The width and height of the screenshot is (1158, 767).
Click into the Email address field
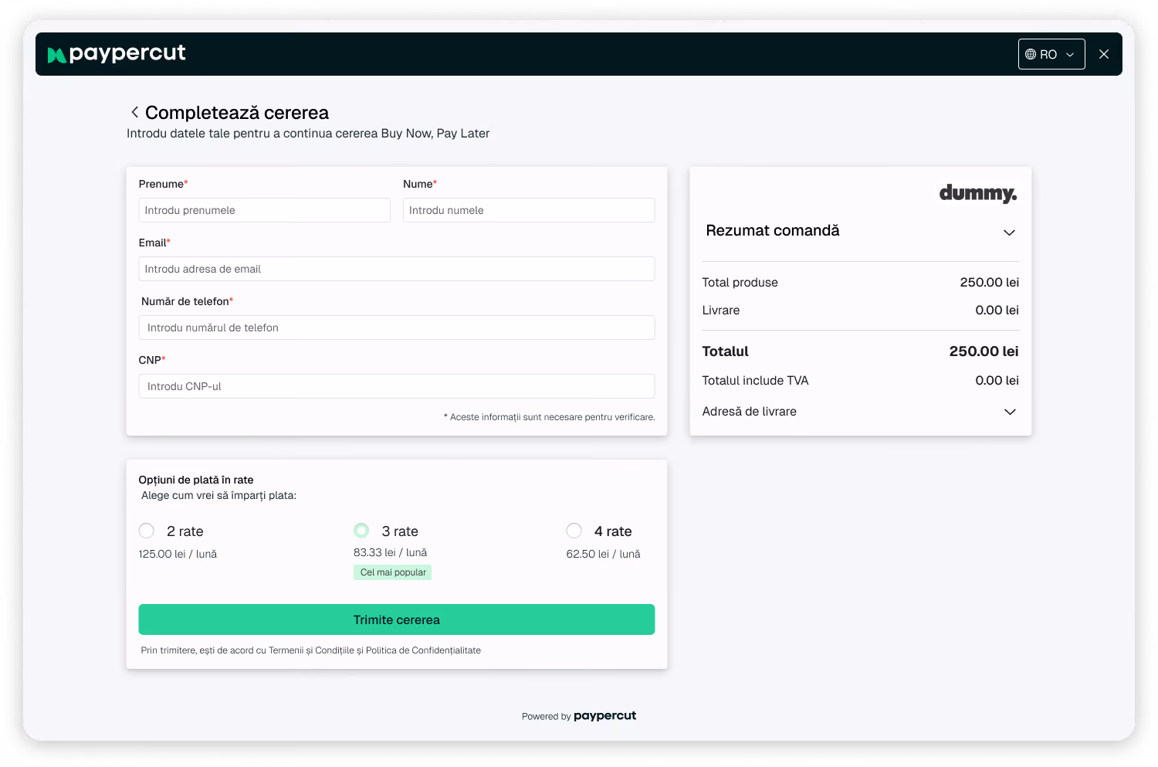(397, 269)
